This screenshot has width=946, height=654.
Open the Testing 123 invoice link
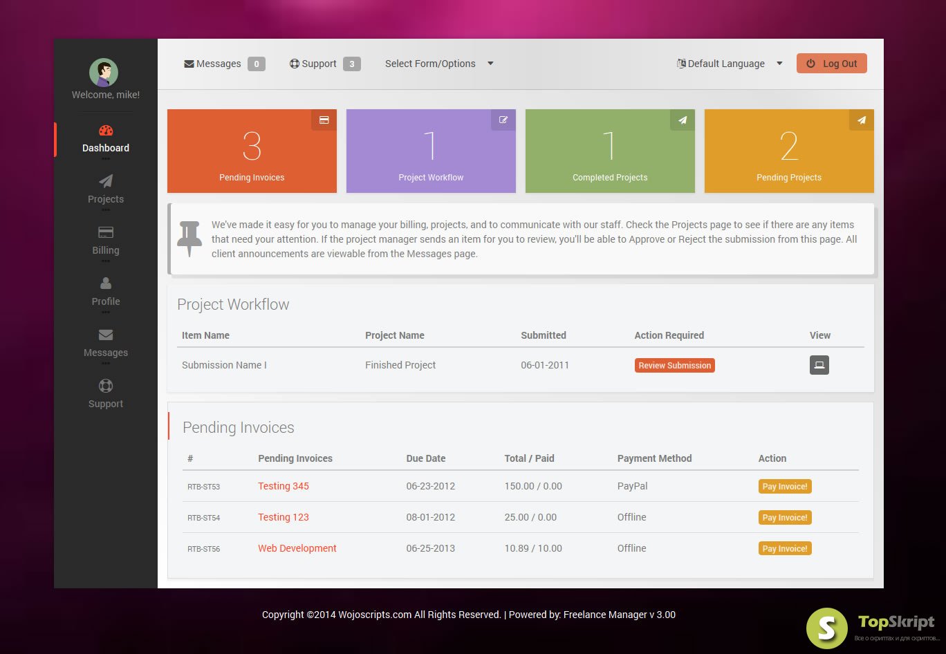pos(284,517)
